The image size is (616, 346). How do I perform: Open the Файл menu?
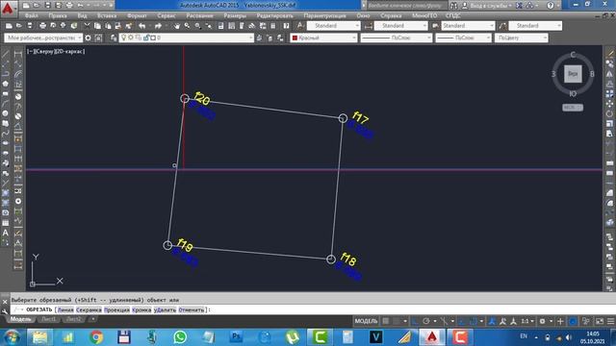32,15
